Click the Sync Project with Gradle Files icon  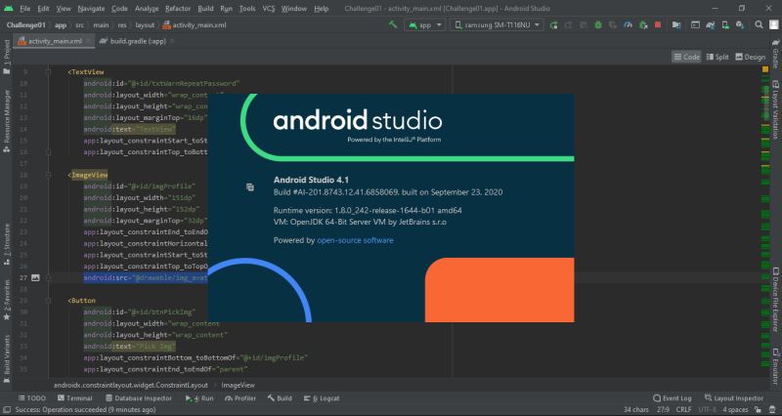(711, 25)
